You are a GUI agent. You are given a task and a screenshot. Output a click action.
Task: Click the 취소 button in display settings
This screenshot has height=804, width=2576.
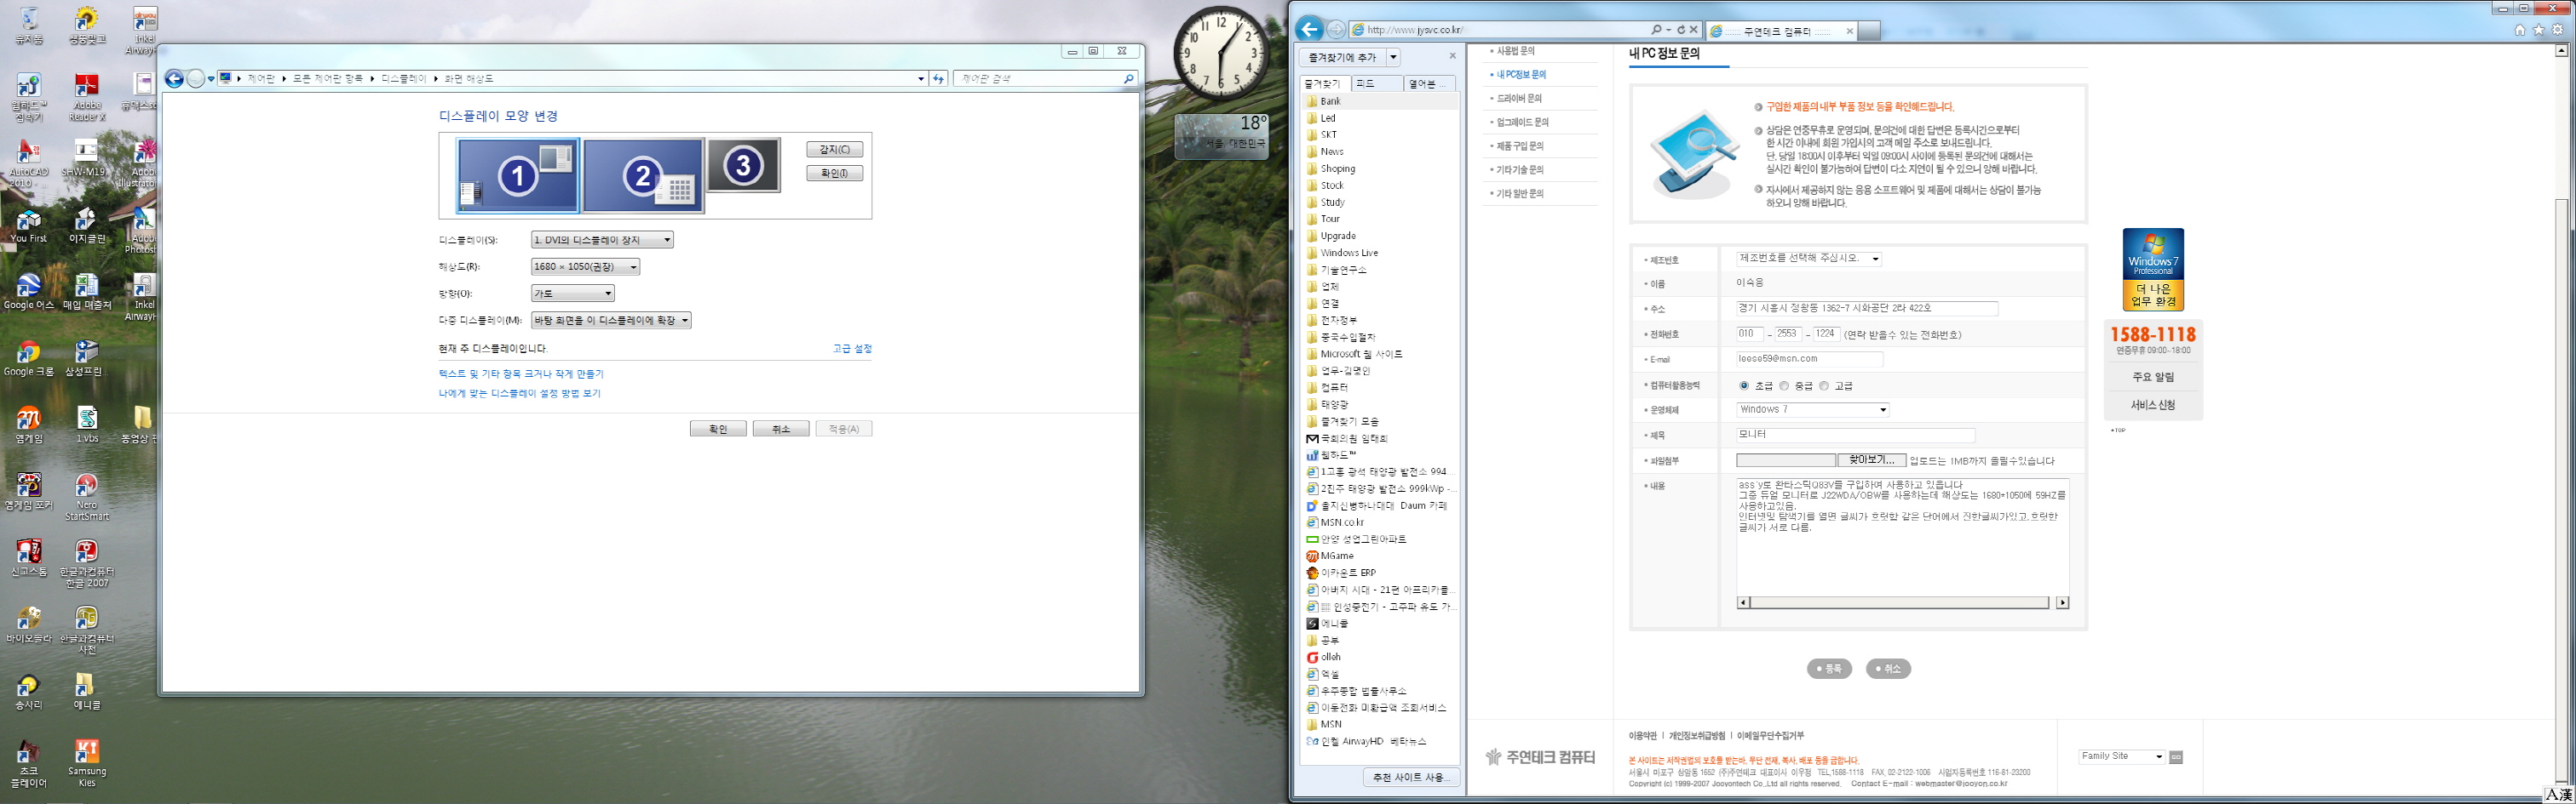(x=781, y=429)
